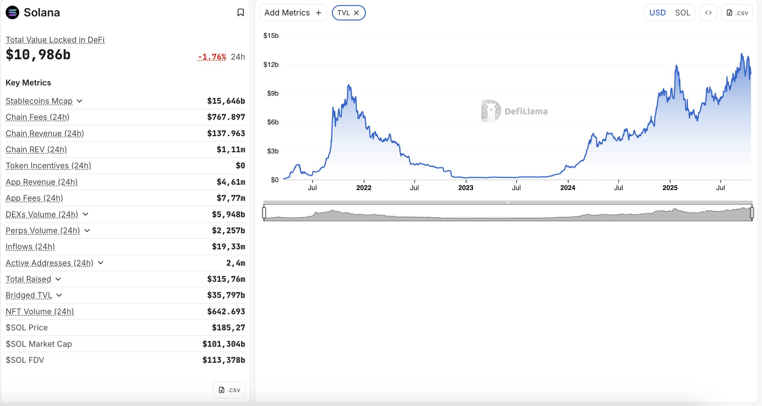Click Total Value Locked in DeFi label
Screen dimensions: 762x406
[55, 40]
